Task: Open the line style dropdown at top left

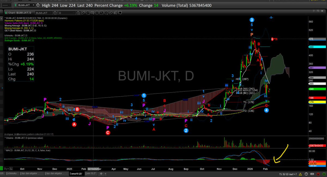Action: point(6,5)
